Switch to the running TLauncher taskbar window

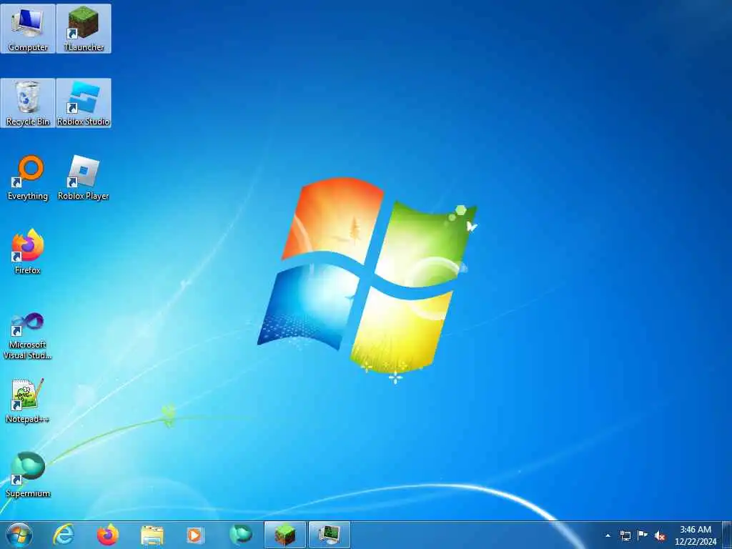pos(285,535)
